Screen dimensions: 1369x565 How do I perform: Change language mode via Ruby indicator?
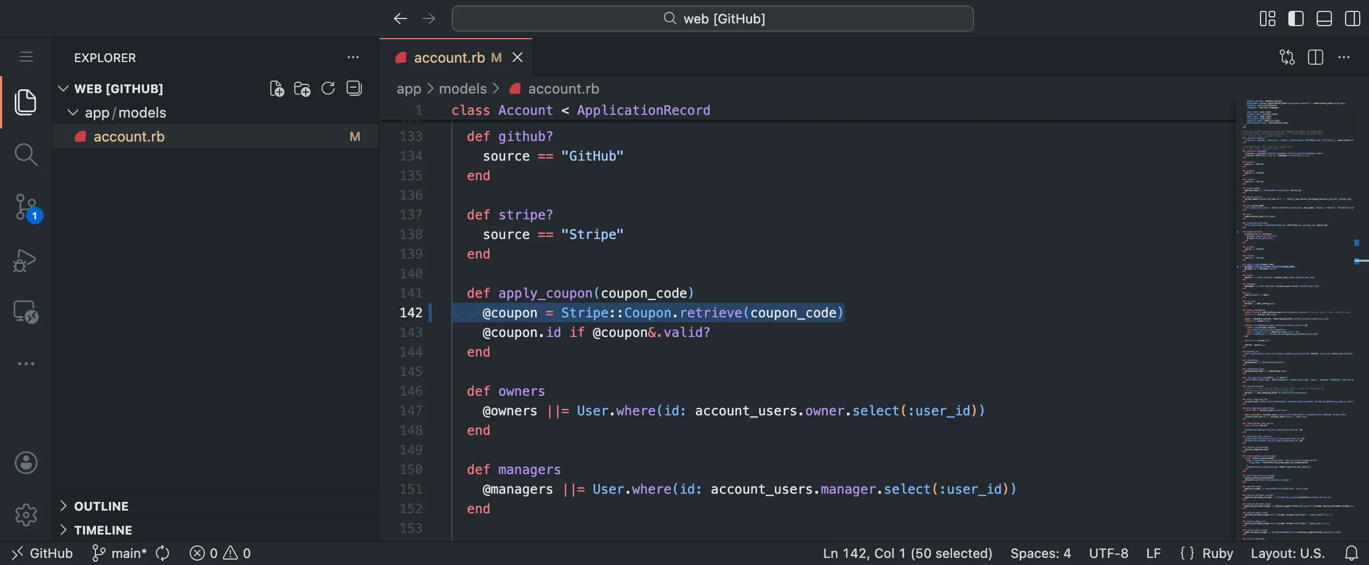tap(1219, 552)
